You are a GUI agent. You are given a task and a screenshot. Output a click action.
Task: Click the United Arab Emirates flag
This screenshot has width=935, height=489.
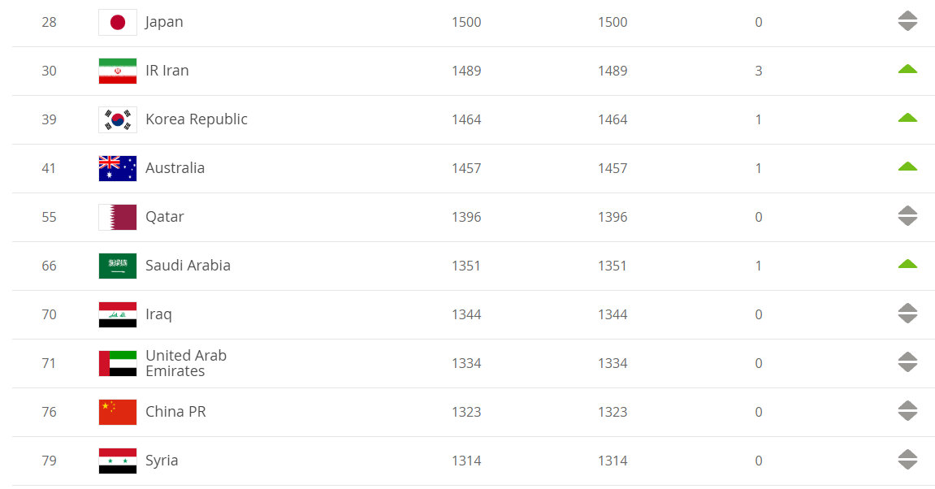click(118, 363)
